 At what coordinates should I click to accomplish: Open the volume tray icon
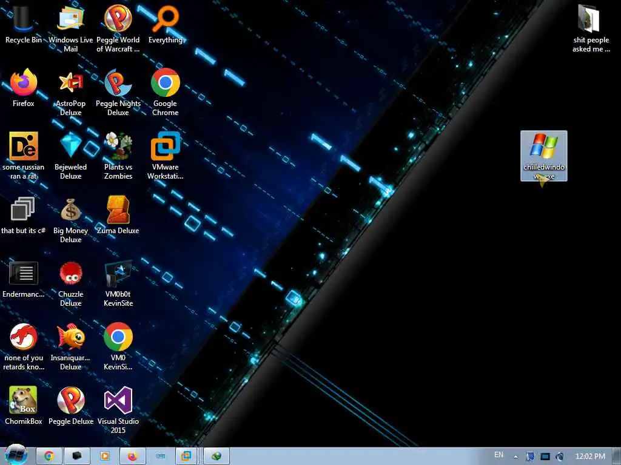pos(559,457)
